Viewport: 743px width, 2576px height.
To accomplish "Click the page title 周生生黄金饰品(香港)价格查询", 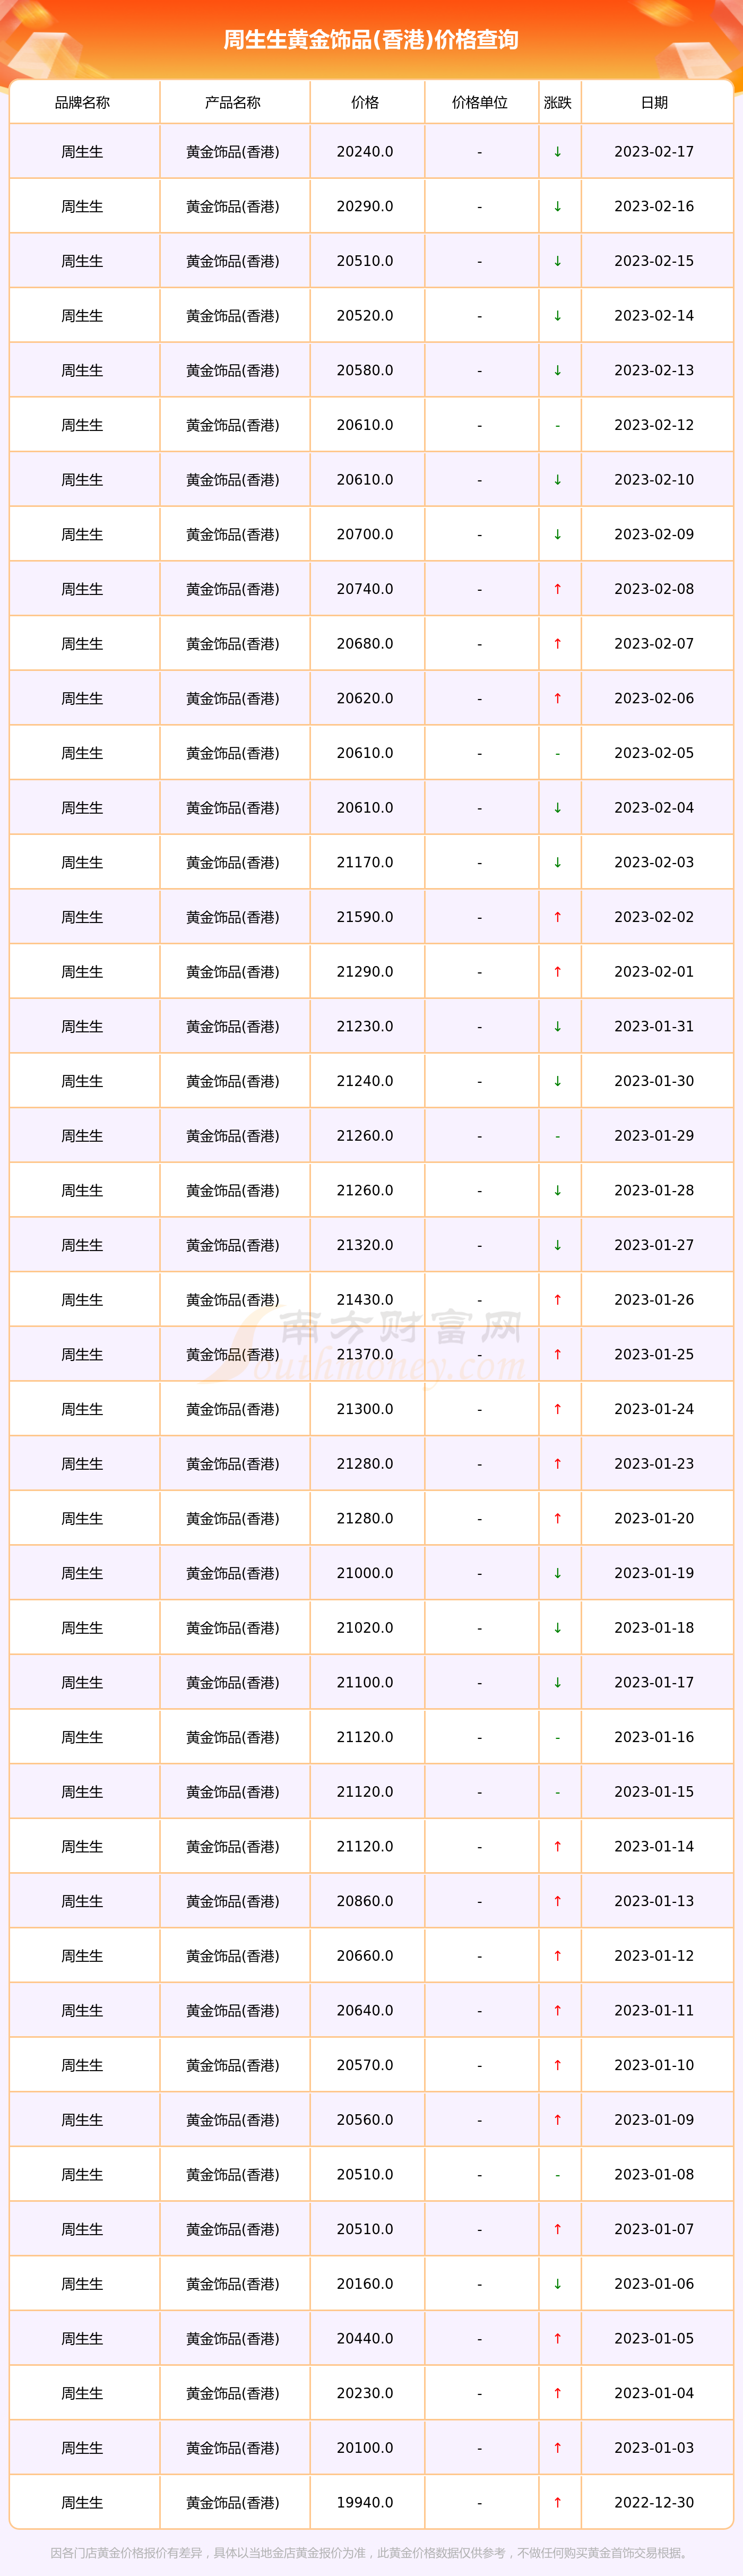I will 371,40.
